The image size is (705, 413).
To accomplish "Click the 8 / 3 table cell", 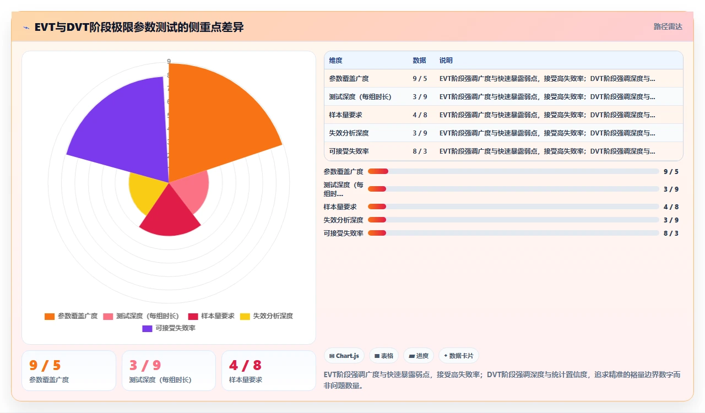I will coord(420,151).
